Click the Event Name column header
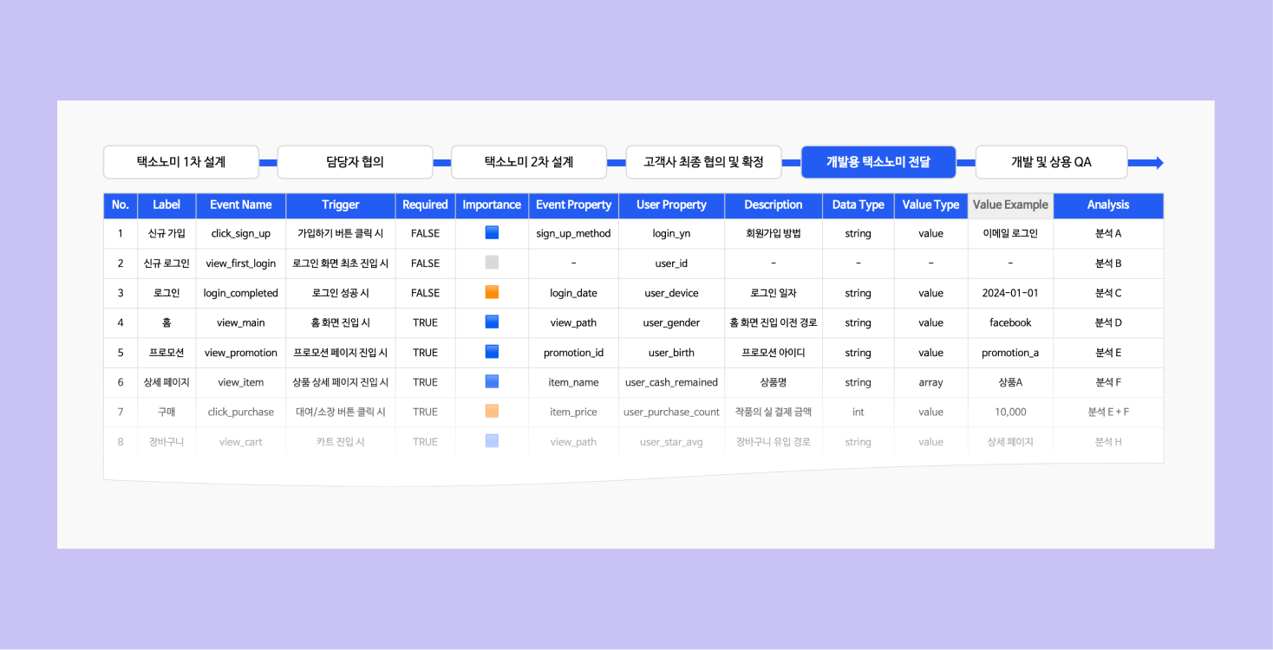1273x650 pixels. 241,205
